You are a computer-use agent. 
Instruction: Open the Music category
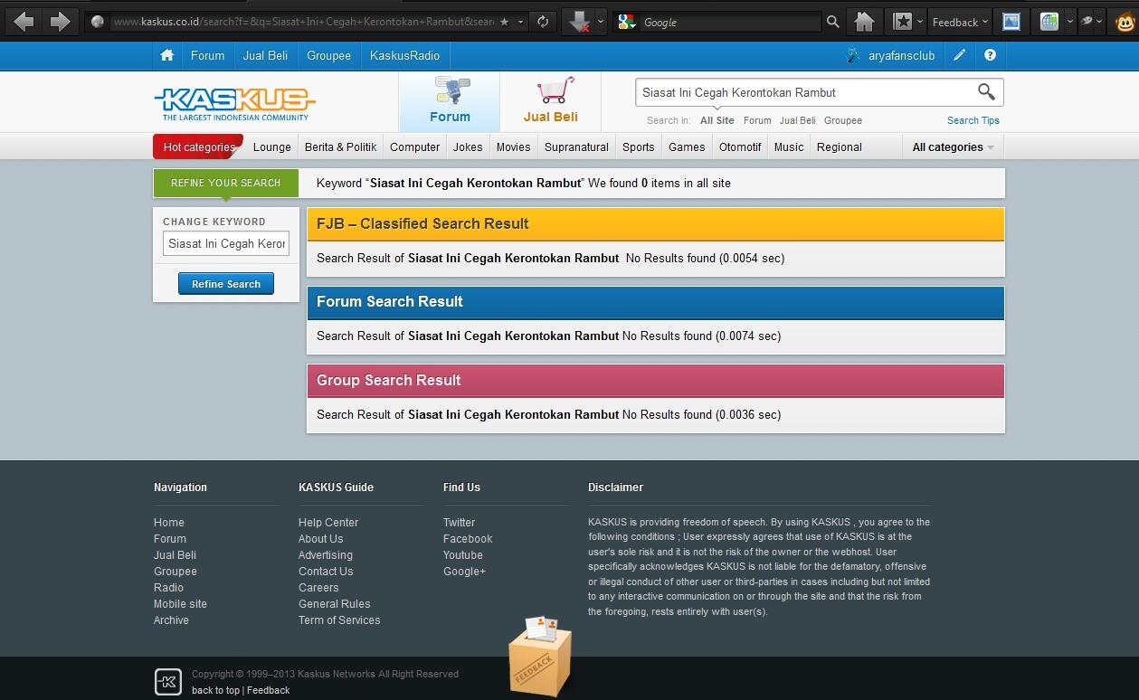pyautogui.click(x=789, y=147)
